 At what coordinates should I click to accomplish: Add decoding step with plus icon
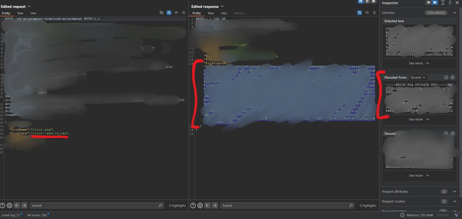point(453,77)
